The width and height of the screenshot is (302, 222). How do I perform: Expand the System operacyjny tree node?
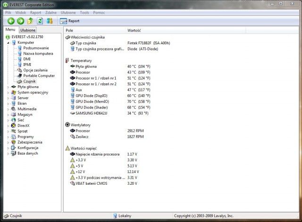(8, 93)
